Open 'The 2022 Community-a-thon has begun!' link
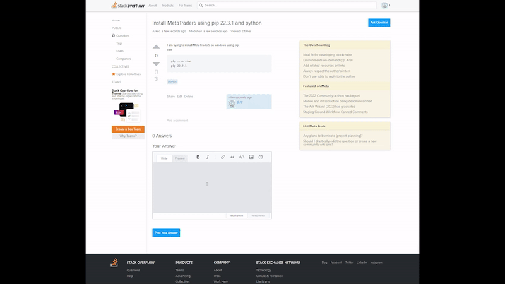The width and height of the screenshot is (505, 284). click(x=331, y=96)
